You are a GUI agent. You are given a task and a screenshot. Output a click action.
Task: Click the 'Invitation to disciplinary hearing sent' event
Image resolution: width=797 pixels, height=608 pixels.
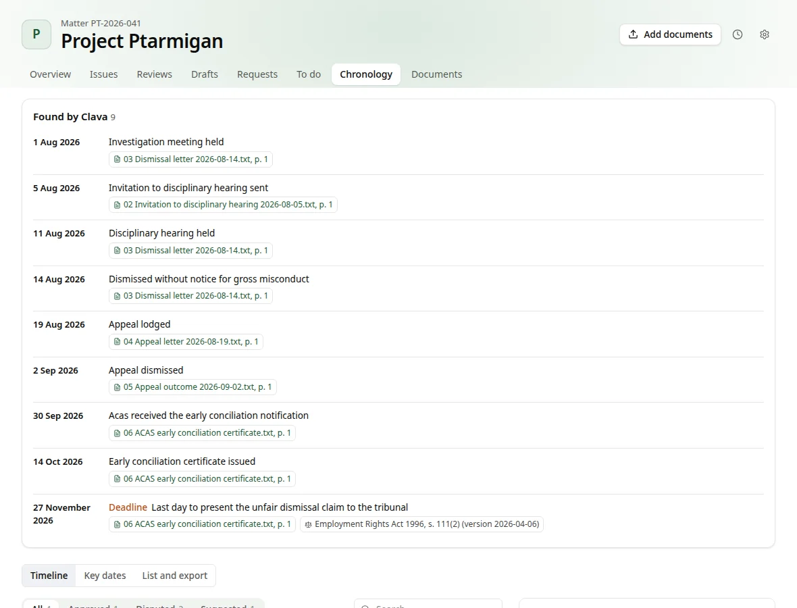point(188,188)
